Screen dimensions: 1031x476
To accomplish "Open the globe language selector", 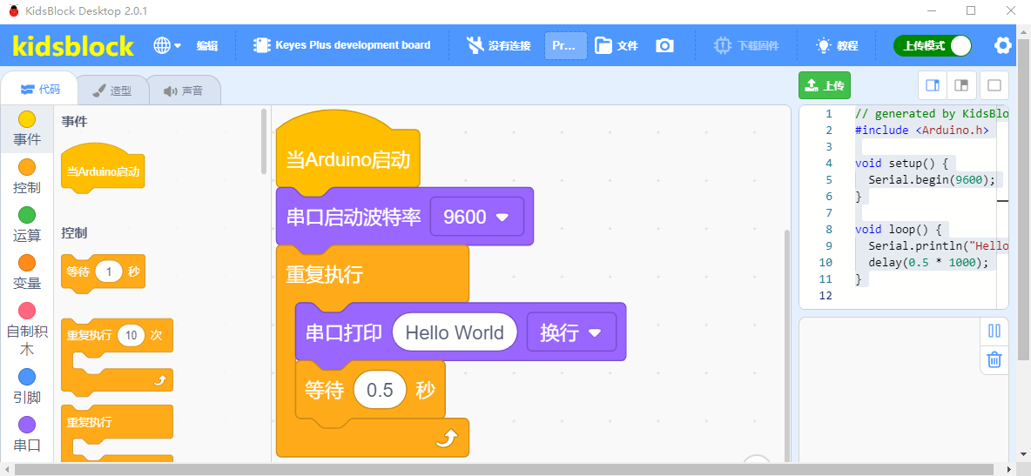I will coord(167,45).
